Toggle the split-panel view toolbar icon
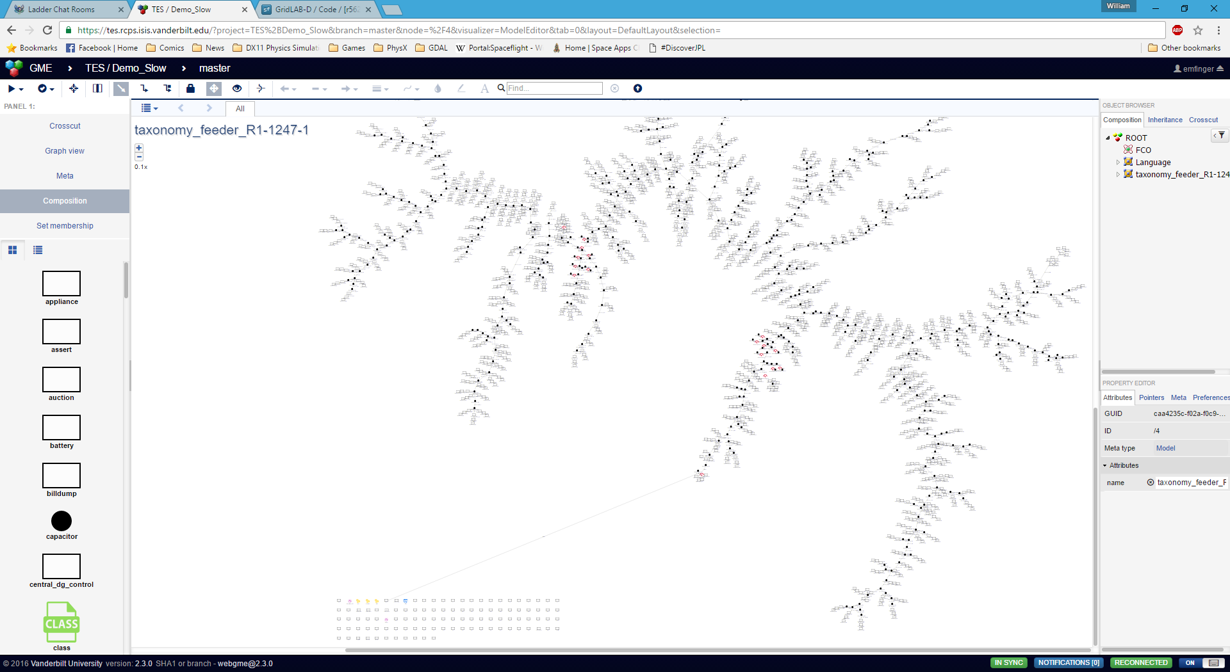 97,88
